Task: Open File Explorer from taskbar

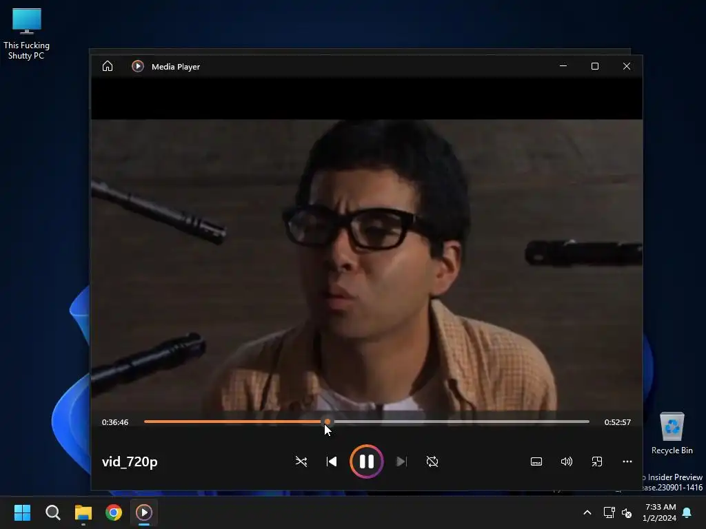Action: click(83, 512)
